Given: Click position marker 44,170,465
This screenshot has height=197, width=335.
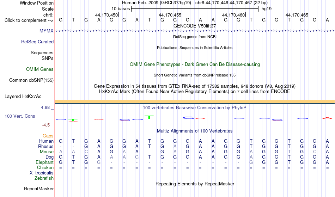Looking at the screenshot, I should [x=297, y=15].
